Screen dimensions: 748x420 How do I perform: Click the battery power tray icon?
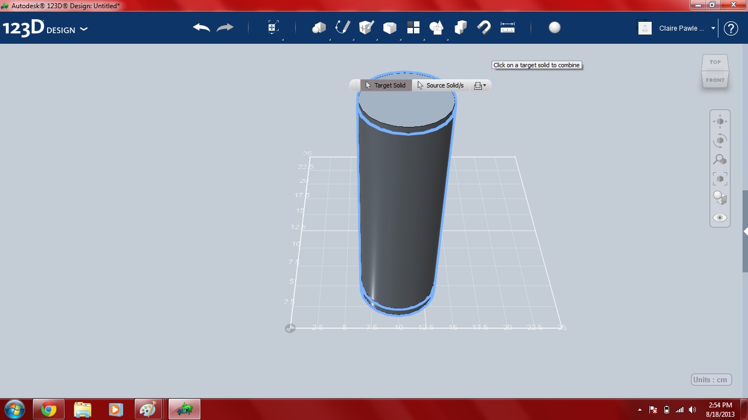[666, 410]
